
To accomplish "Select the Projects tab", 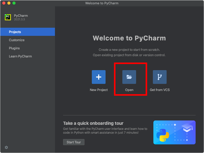I will 27,32.
